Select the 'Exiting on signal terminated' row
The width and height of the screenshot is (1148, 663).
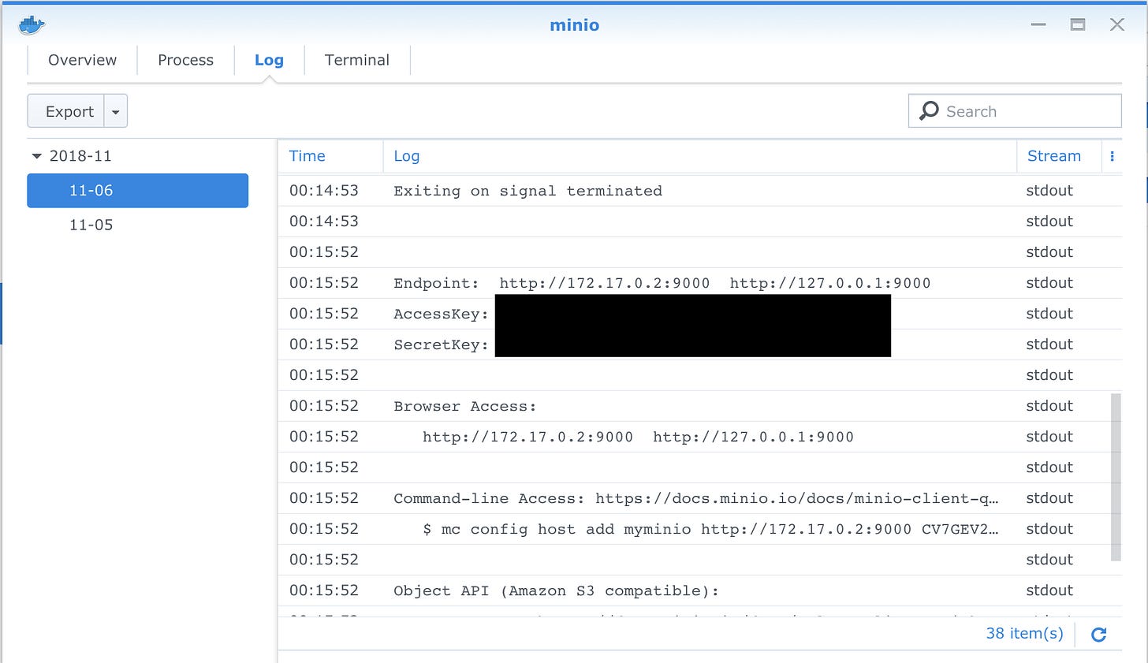coord(700,191)
